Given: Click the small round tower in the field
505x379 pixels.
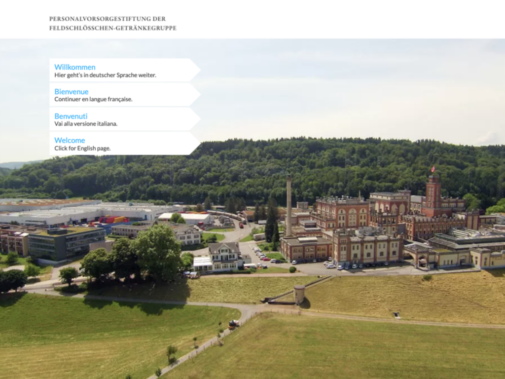Looking at the screenshot, I should click(299, 294).
